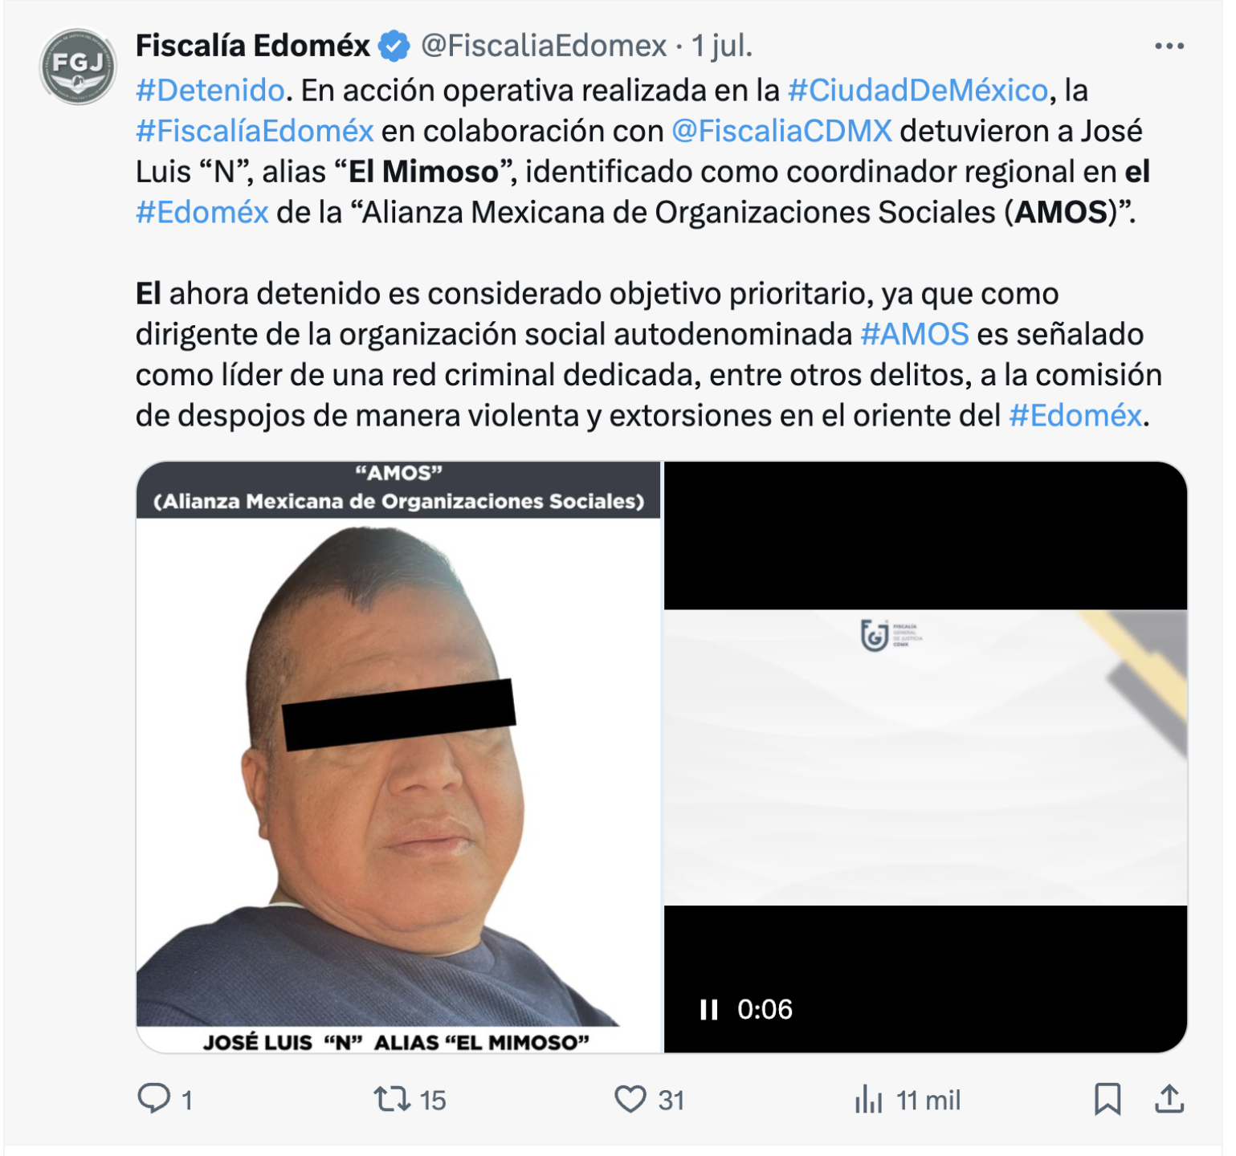
Task: Click the share upload icon
Action: pos(1169,1099)
